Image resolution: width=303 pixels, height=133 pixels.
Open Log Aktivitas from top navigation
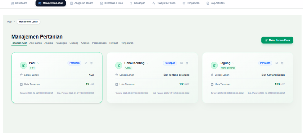(215, 3)
